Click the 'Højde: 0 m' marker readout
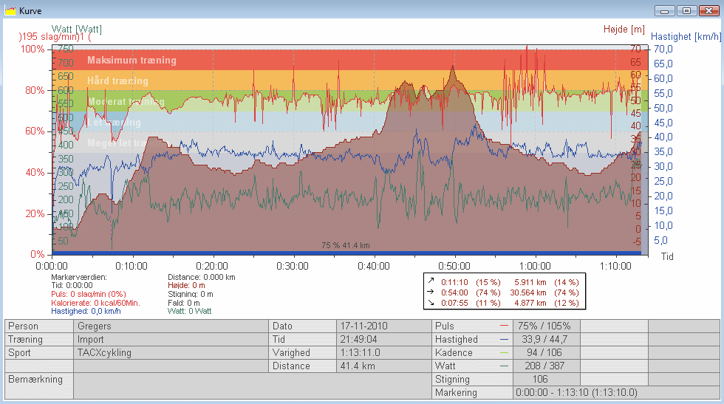The image size is (724, 404). click(186, 285)
